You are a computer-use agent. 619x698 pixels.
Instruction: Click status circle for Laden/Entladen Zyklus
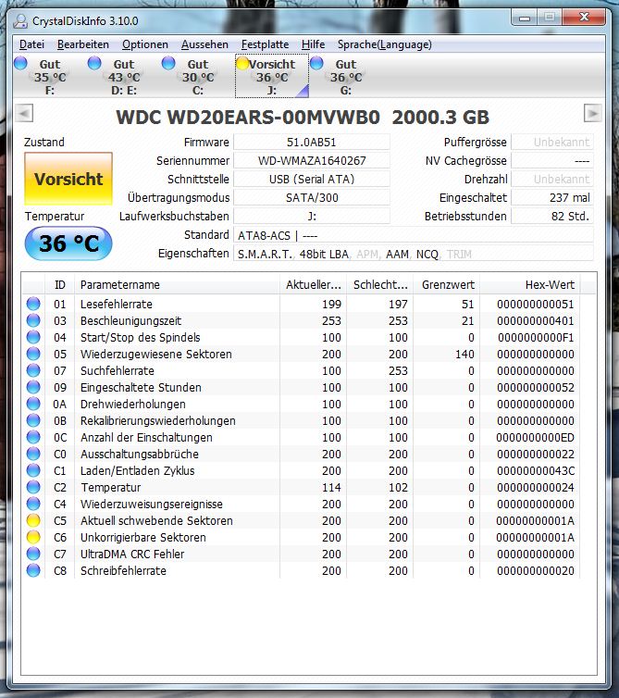[33, 470]
